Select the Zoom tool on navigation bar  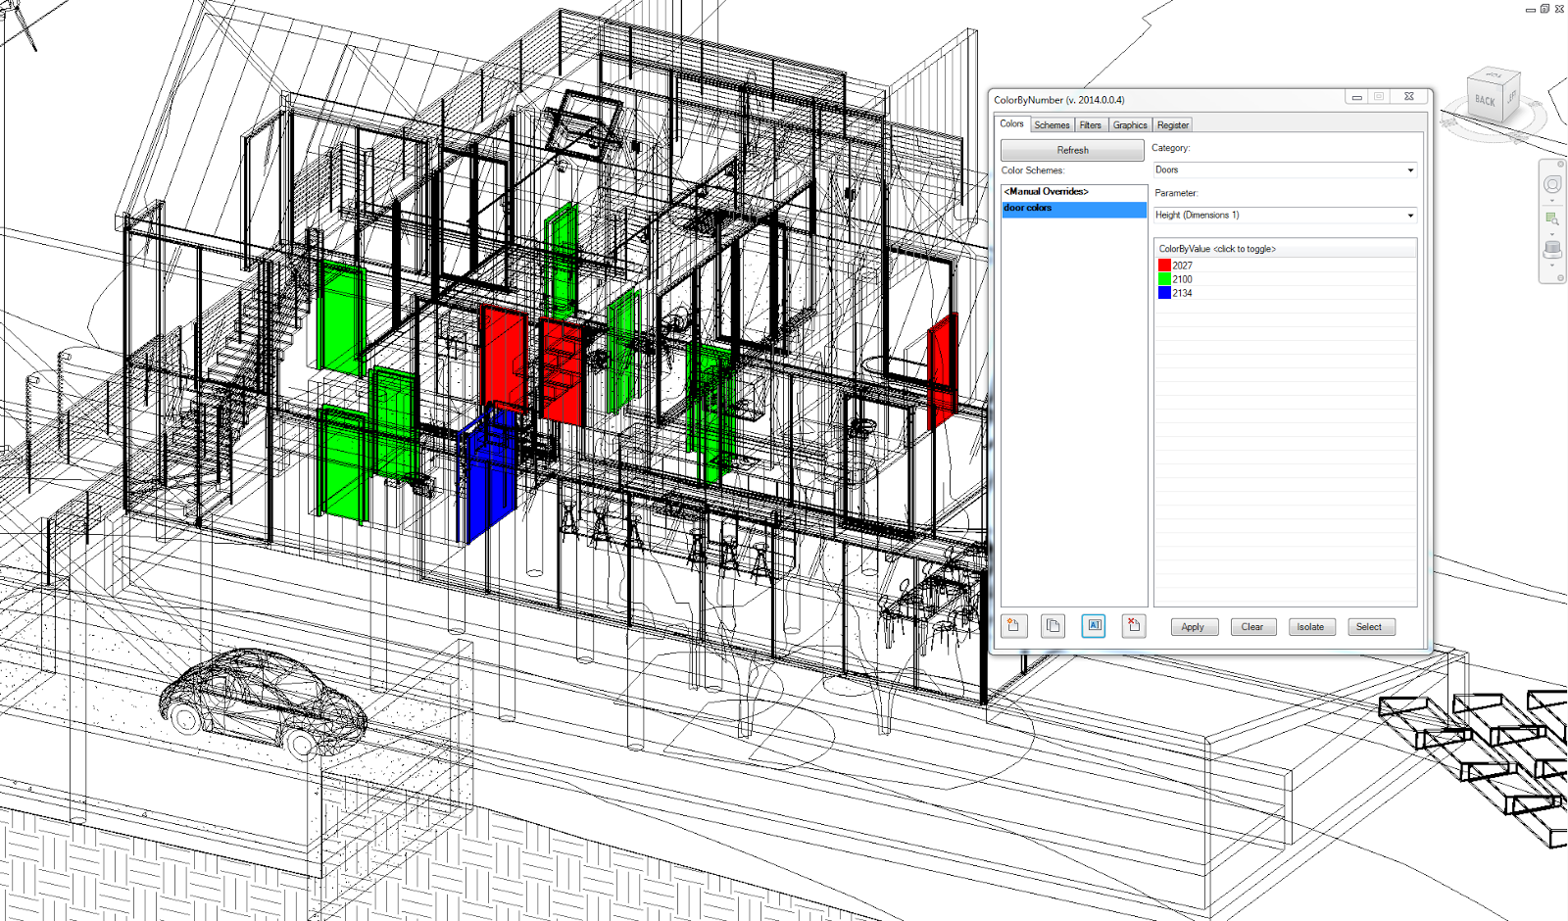point(1550,218)
